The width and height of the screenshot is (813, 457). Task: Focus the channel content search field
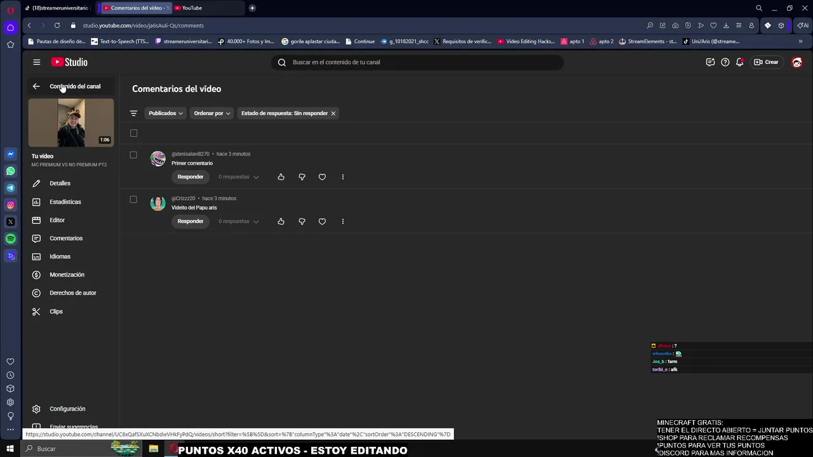pos(417,62)
